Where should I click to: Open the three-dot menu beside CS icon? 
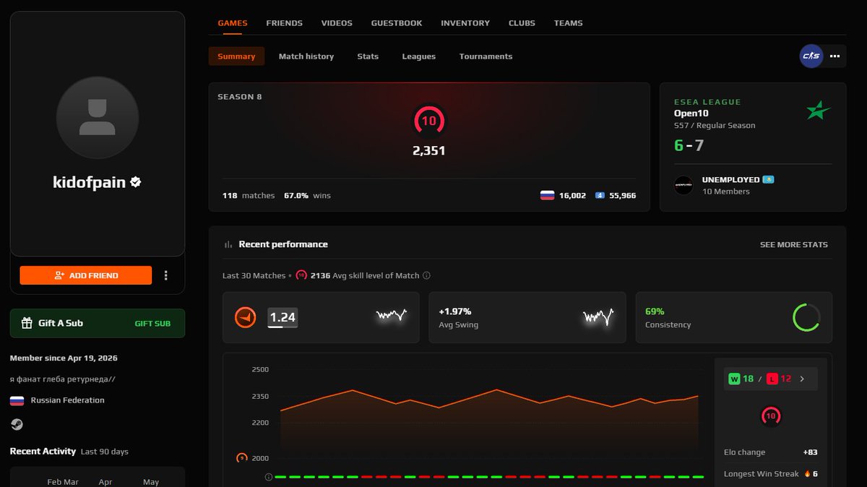coord(834,56)
